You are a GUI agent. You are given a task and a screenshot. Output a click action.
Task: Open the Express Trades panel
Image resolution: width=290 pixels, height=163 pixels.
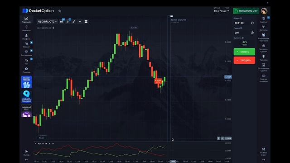click(x=264, y=48)
